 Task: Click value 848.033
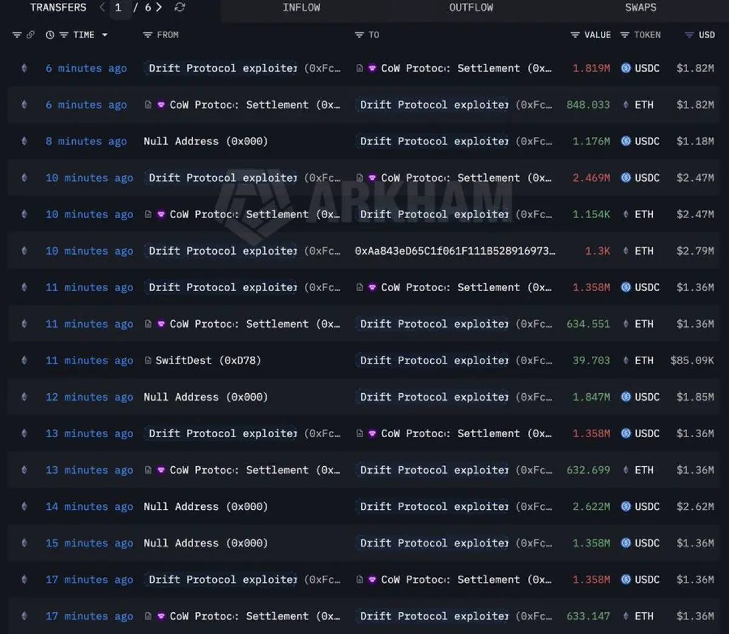point(588,105)
